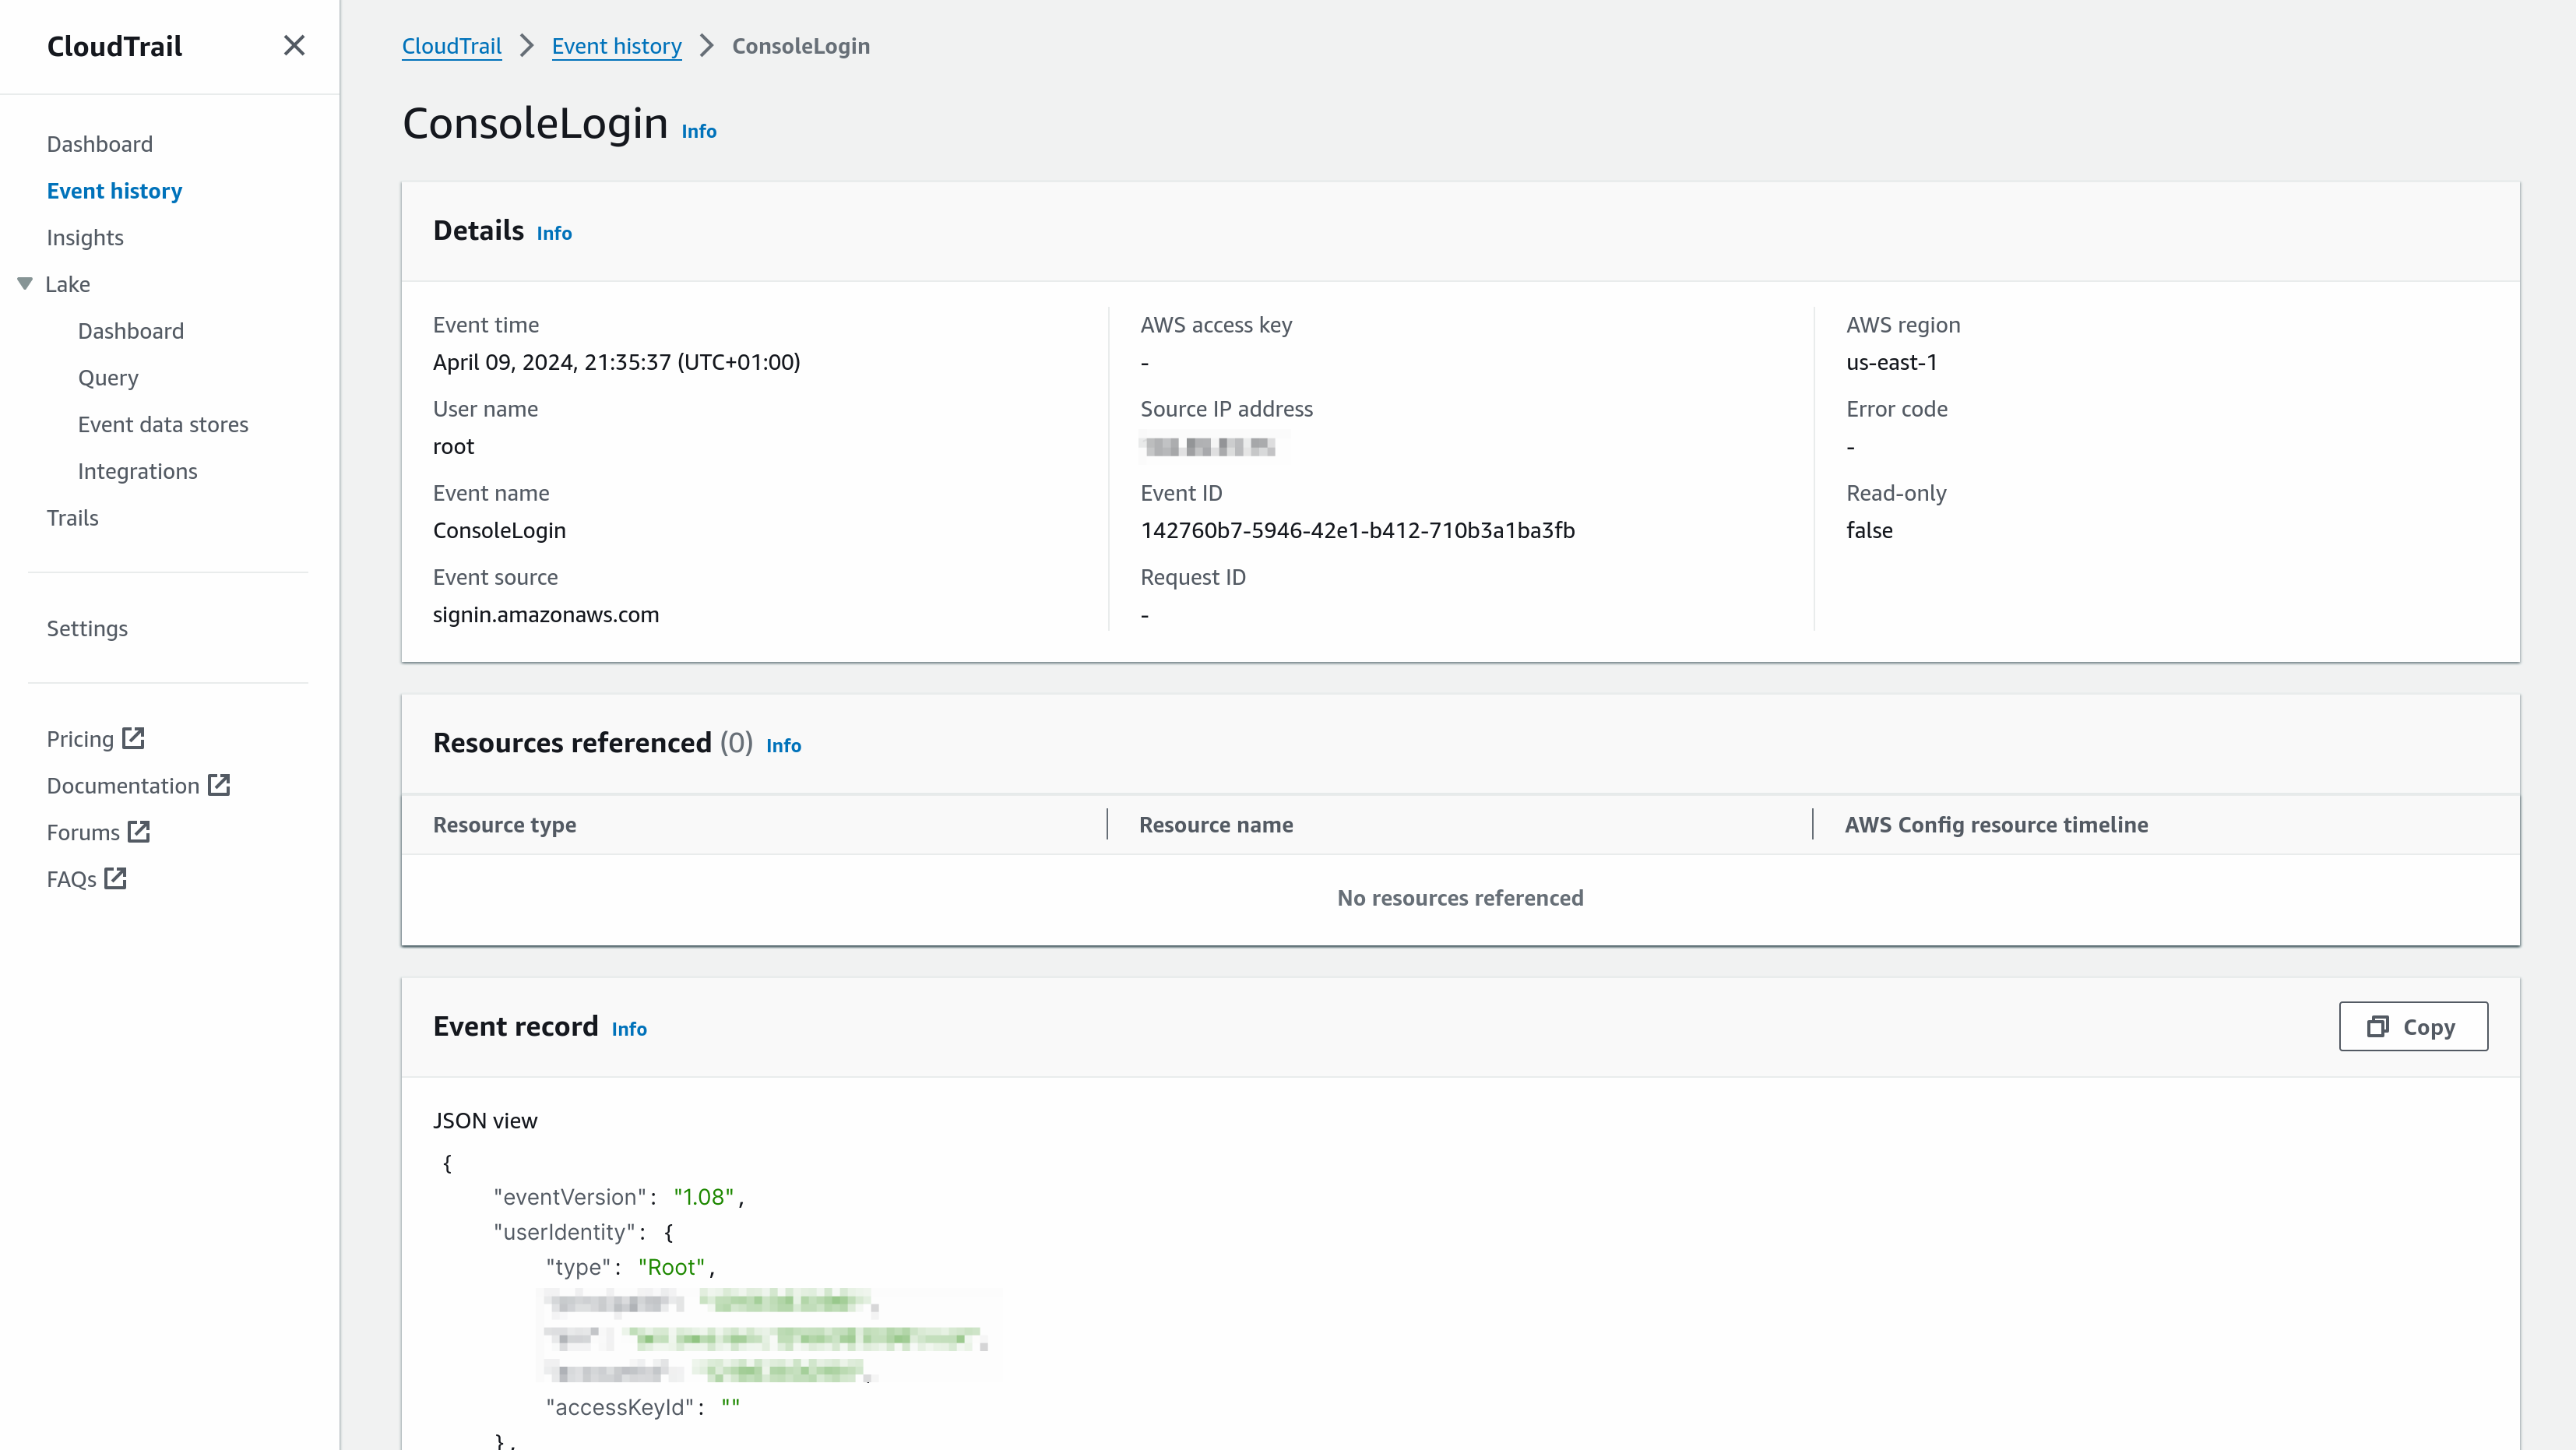Viewport: 2576px width, 1450px height.
Task: Open Info link for Resources referenced
Action: (783, 745)
